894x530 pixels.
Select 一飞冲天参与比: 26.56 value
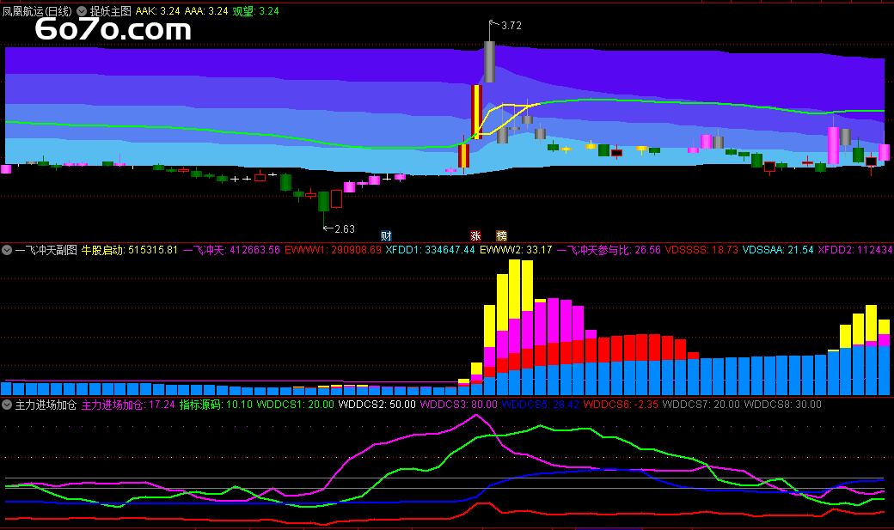(609, 250)
